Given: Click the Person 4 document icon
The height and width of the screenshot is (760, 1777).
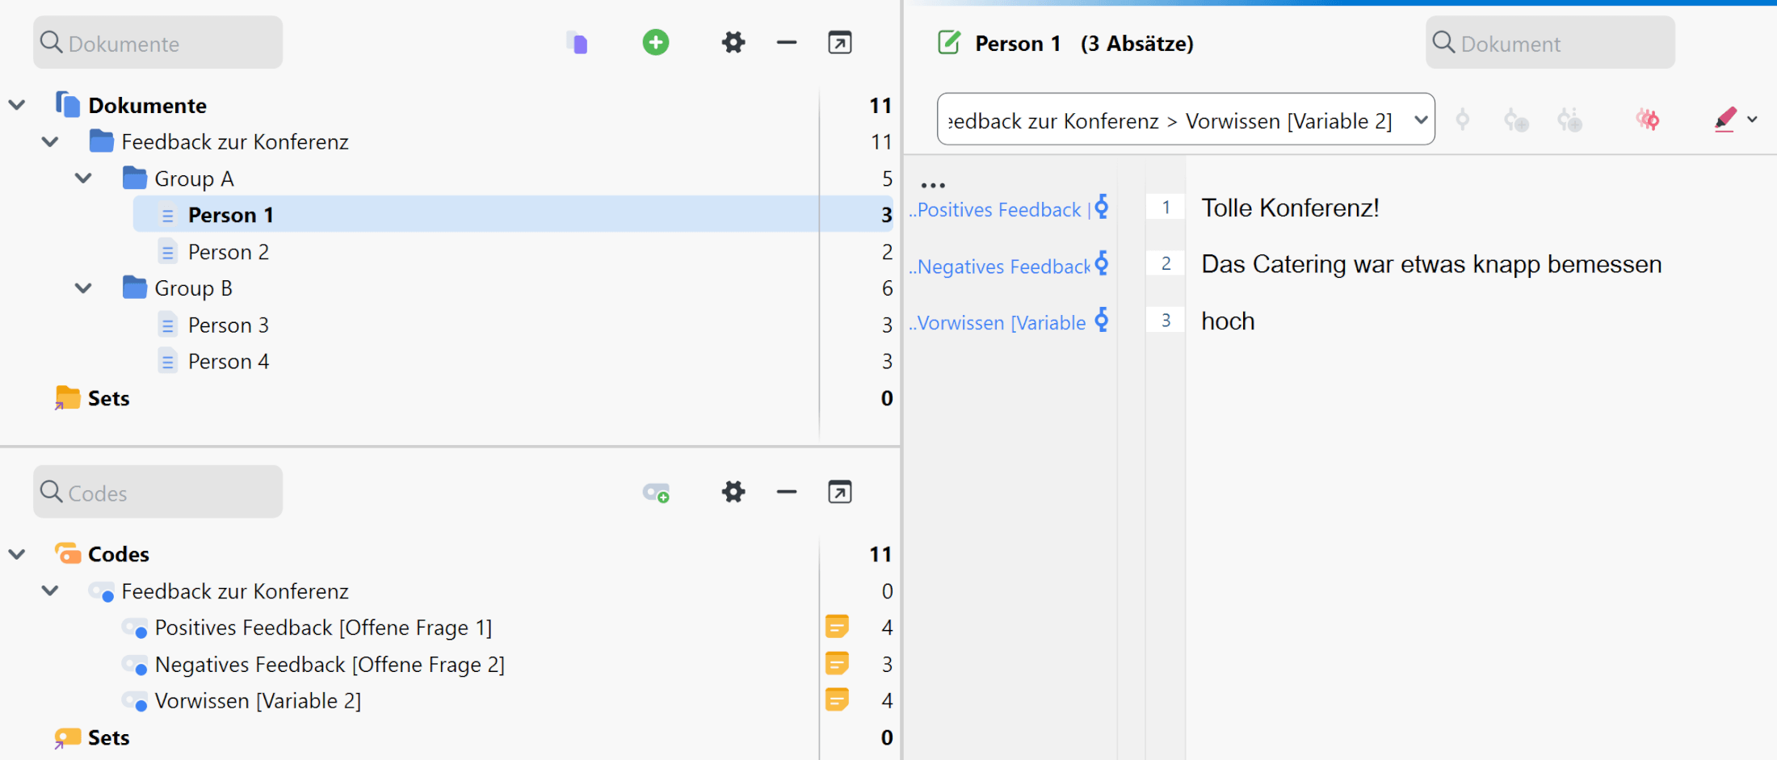Looking at the screenshot, I should [167, 362].
